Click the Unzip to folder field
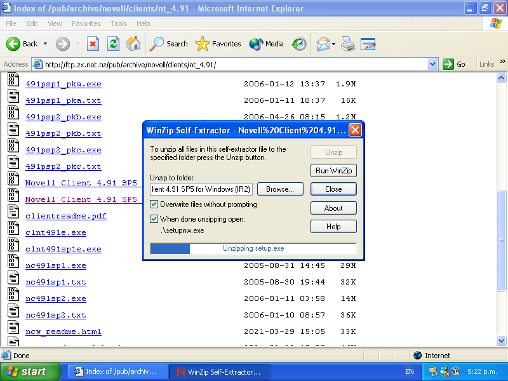This screenshot has width=508, height=381. pyautogui.click(x=201, y=189)
